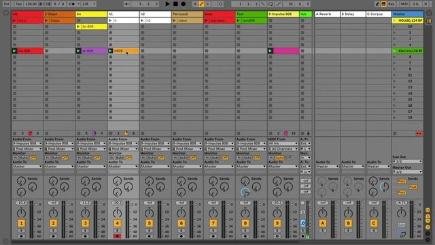The image size is (435, 245).
Task: Arm recording with the transport Record button
Action: click(x=184, y=4)
